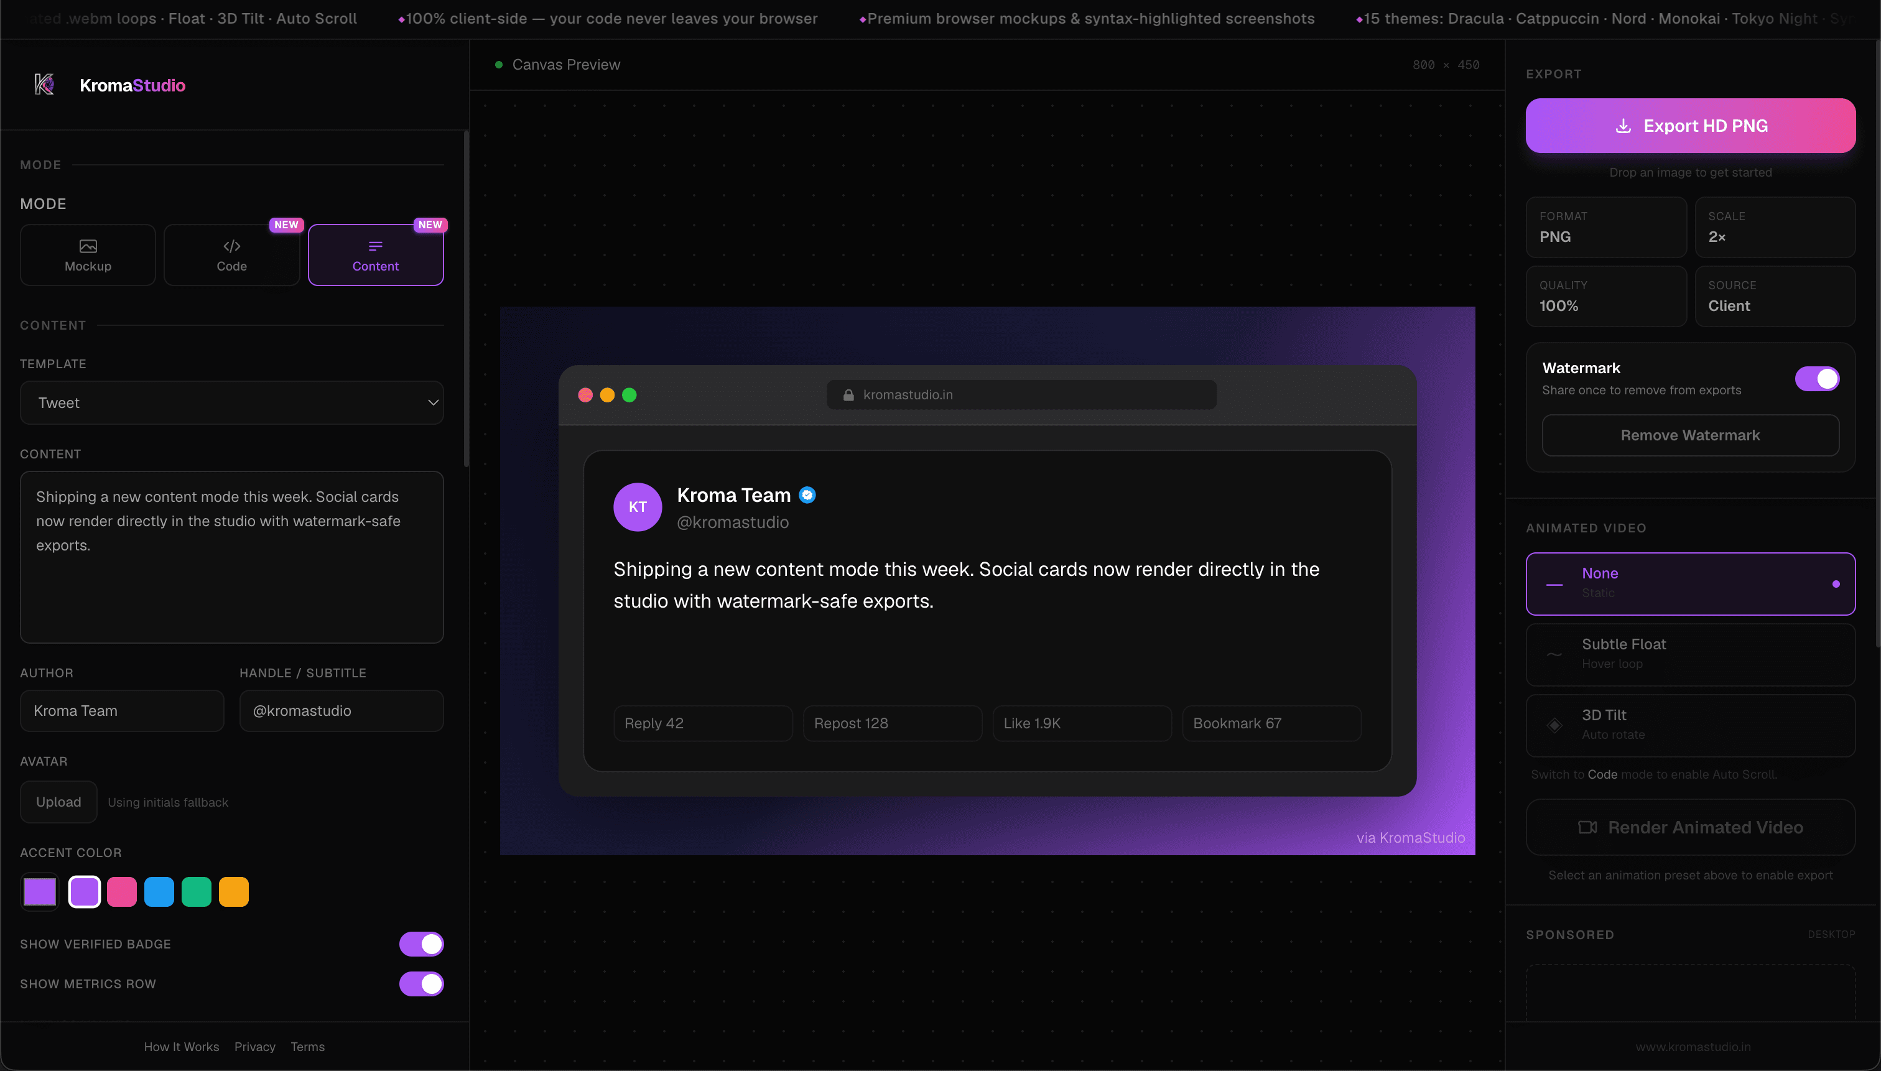This screenshot has height=1071, width=1881.
Task: Click the video camera icon on Render button
Action: (x=1587, y=828)
